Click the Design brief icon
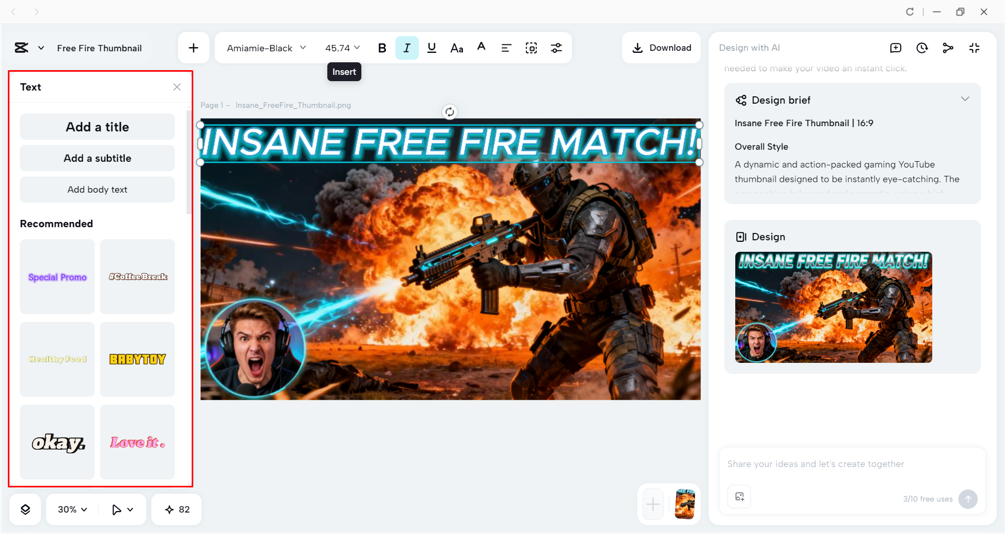Image resolution: width=1005 pixels, height=534 pixels. pos(741,100)
